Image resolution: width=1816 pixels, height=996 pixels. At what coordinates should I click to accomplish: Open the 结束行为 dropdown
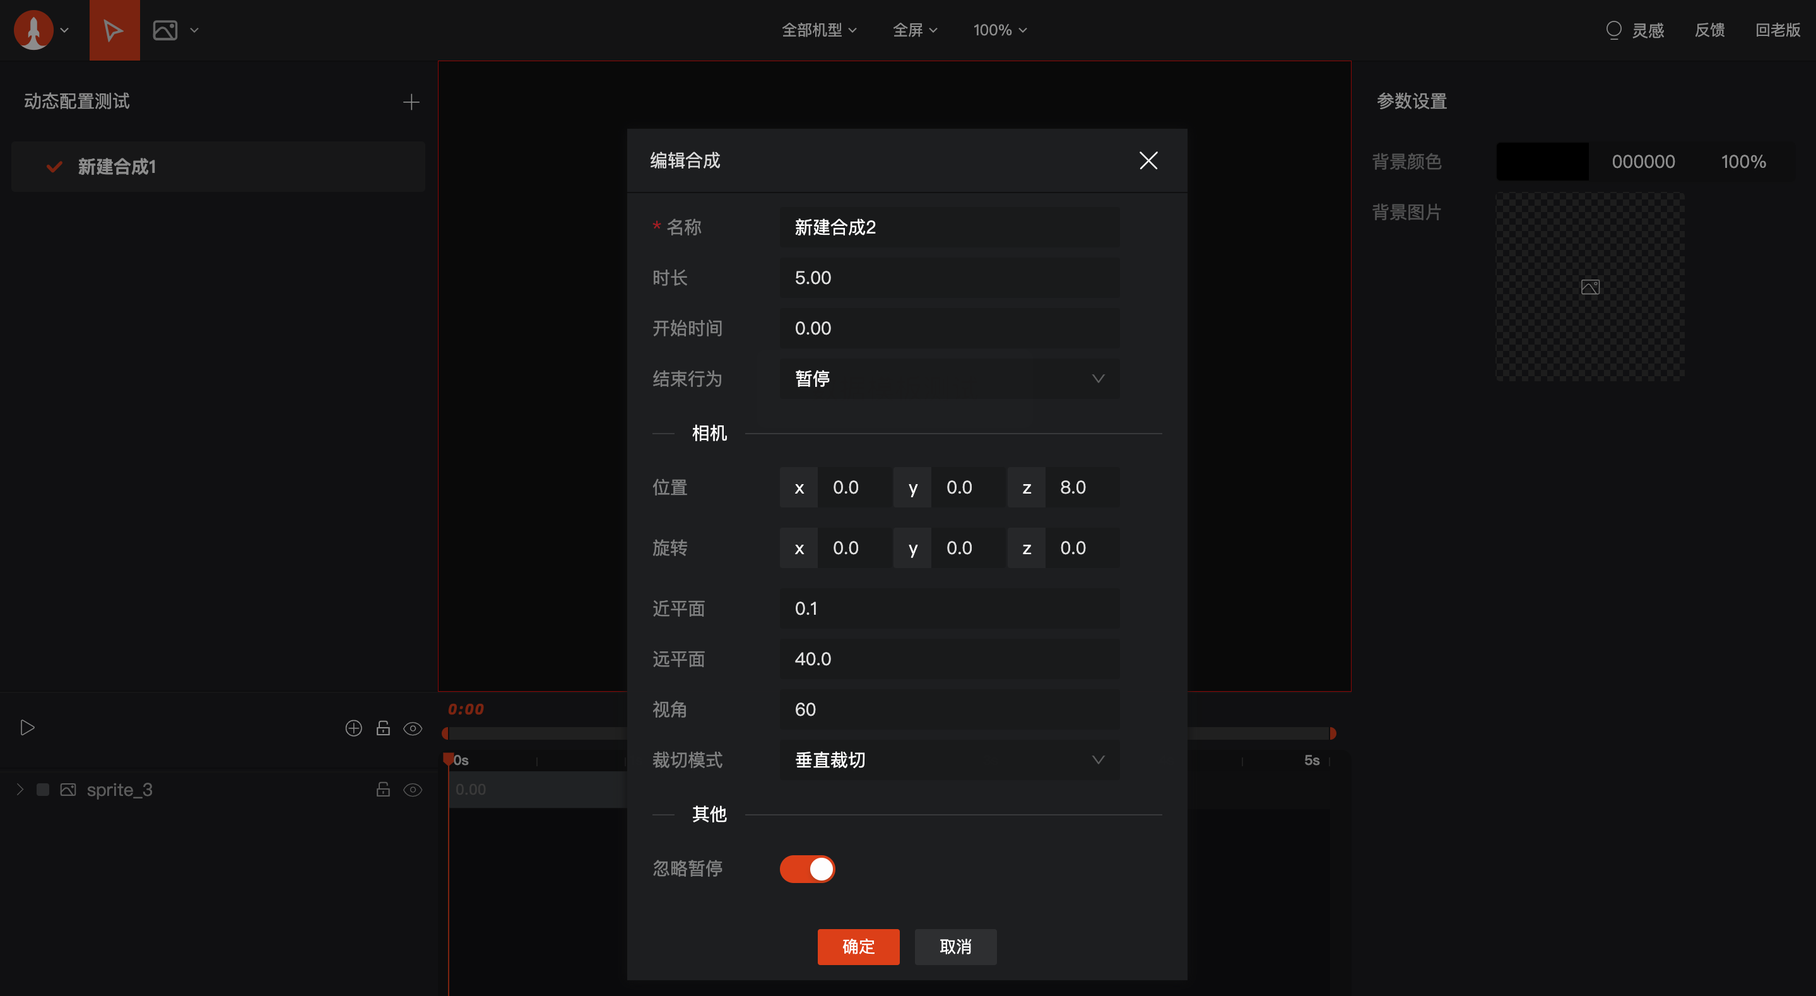pyautogui.click(x=949, y=379)
